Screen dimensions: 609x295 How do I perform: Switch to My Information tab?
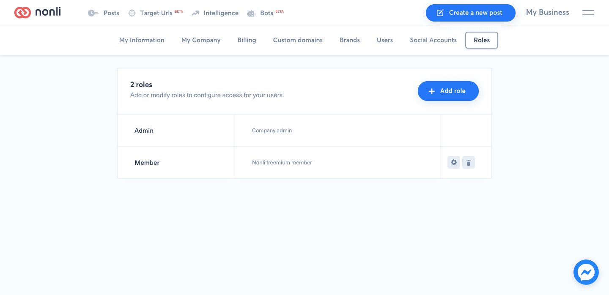click(x=142, y=40)
